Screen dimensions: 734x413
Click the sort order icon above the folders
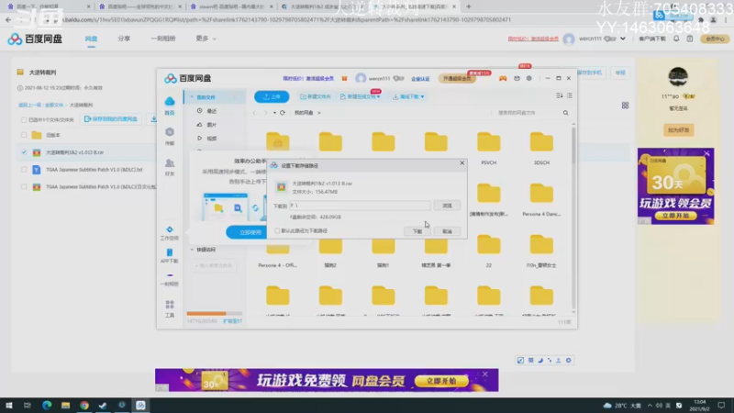pos(560,95)
